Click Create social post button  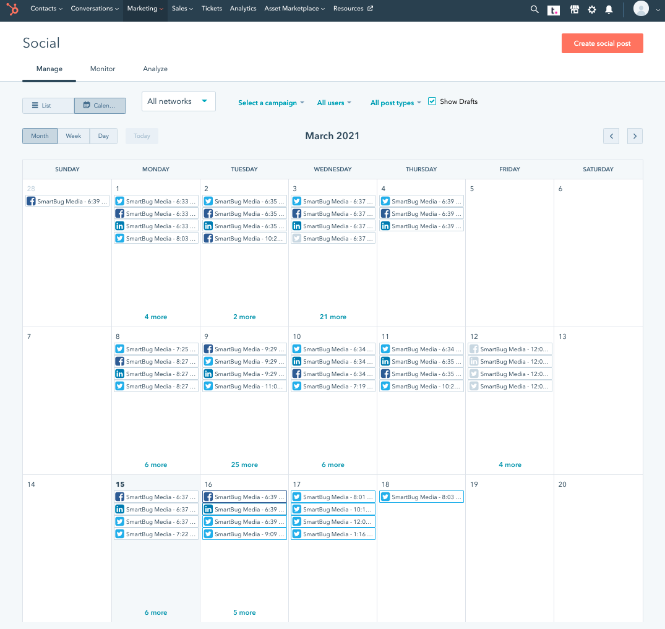pyautogui.click(x=603, y=43)
